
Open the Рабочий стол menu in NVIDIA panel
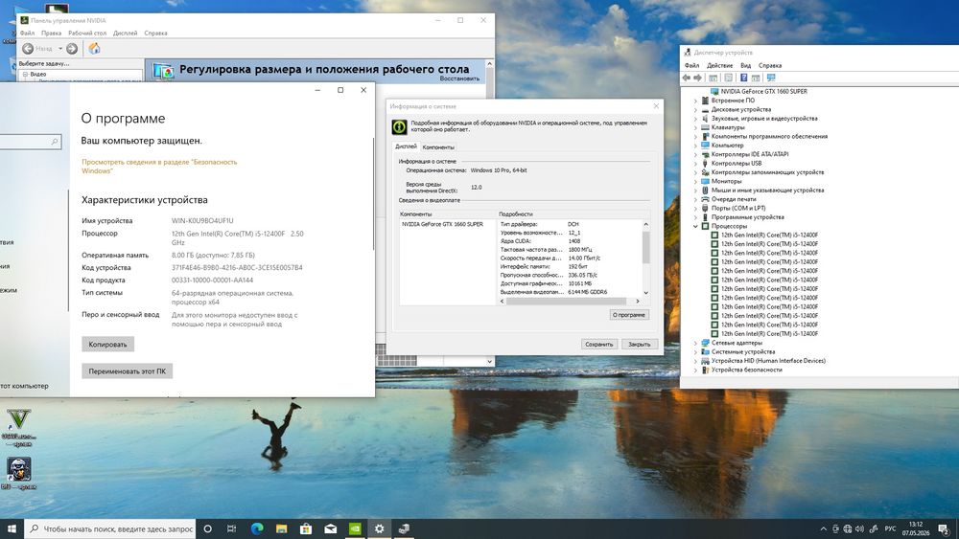pyautogui.click(x=87, y=33)
